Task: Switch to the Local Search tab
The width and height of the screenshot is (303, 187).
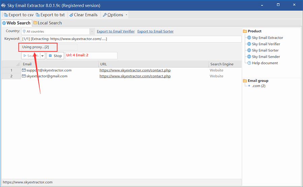Action: (x=47, y=23)
